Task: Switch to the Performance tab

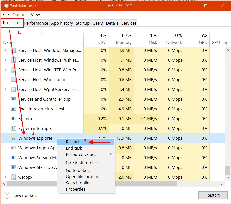Action: 36,23
